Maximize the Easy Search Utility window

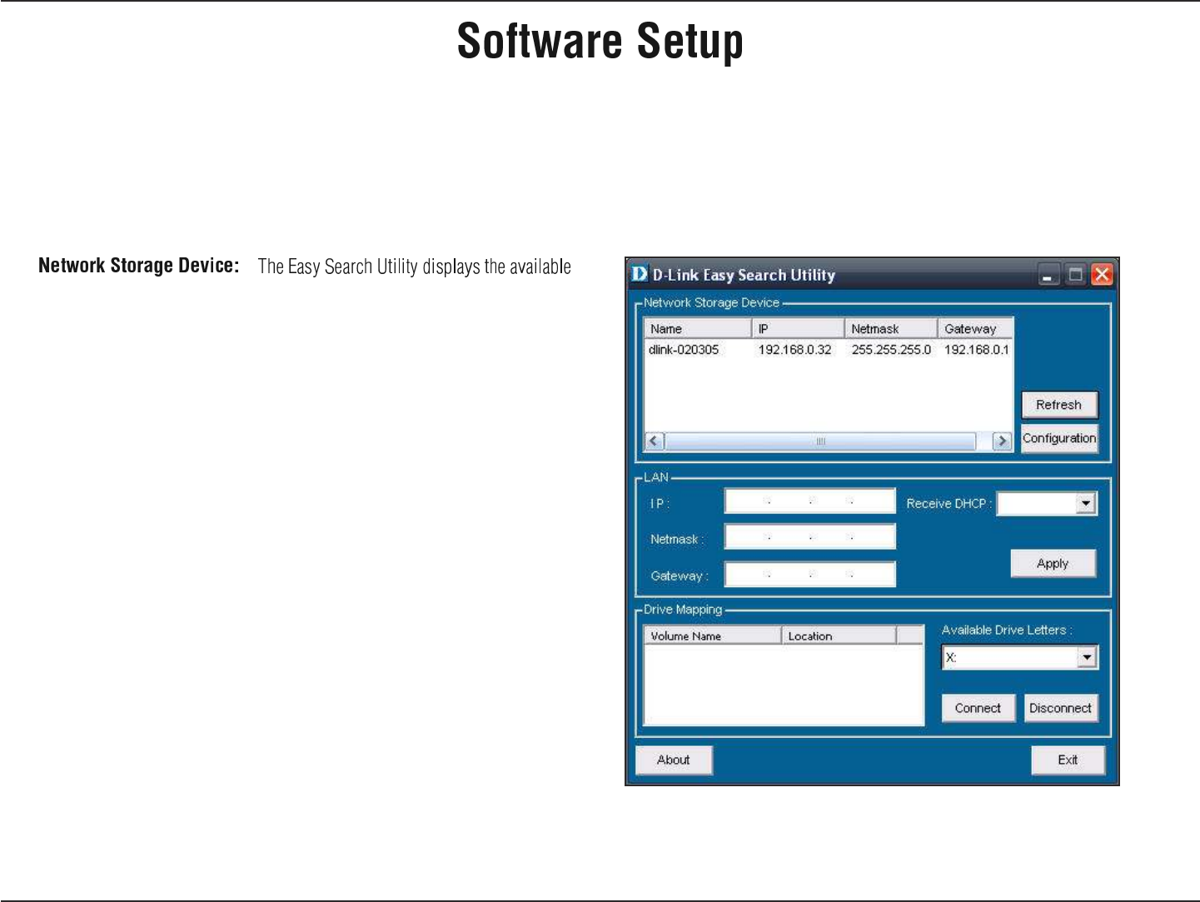coord(1076,275)
